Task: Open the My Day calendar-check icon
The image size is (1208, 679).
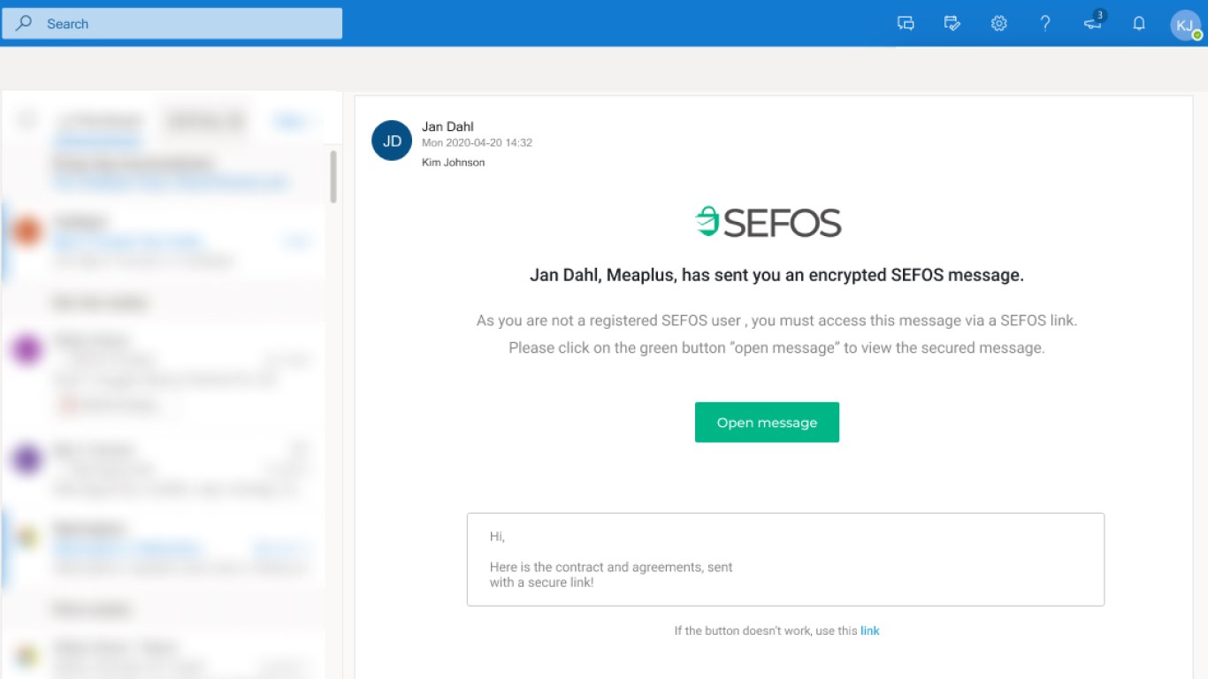Action: coord(952,24)
